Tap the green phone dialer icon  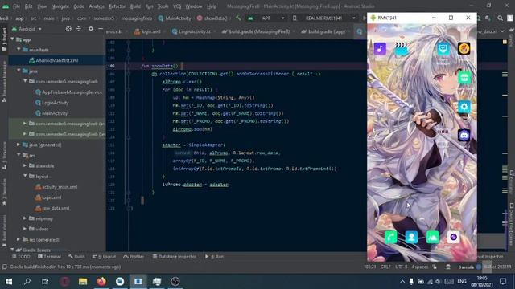coord(390,237)
